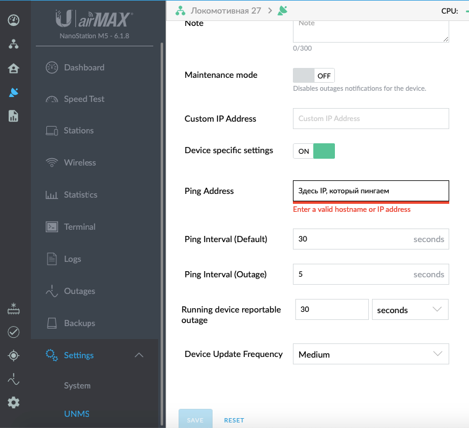Open the System settings submenu item

coord(77,385)
